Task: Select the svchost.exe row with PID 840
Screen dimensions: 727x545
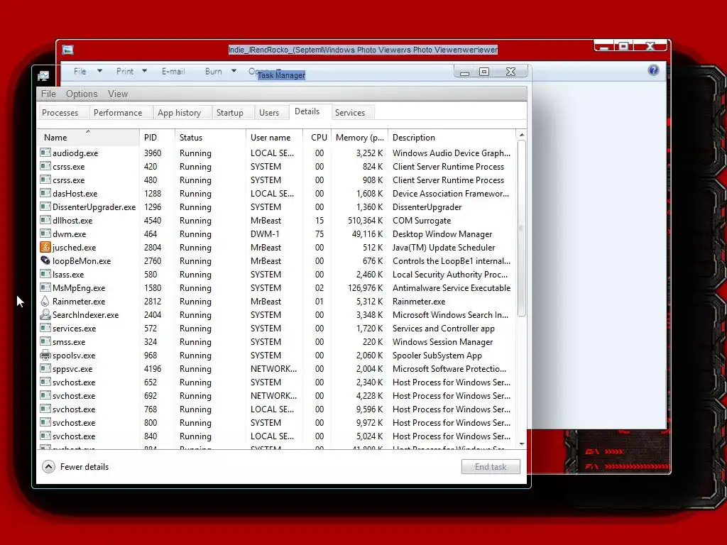Action: [x=276, y=436]
